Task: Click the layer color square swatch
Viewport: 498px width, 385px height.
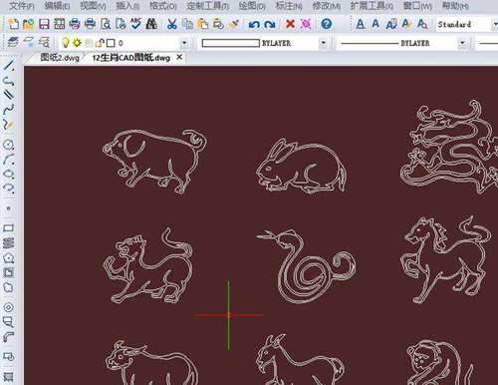Action: (111, 43)
